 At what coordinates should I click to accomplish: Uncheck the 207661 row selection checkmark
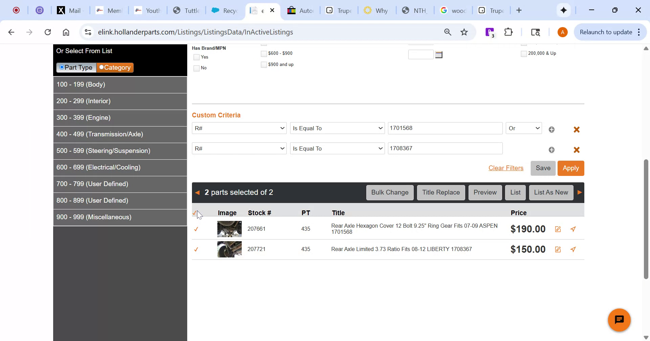[x=196, y=229]
